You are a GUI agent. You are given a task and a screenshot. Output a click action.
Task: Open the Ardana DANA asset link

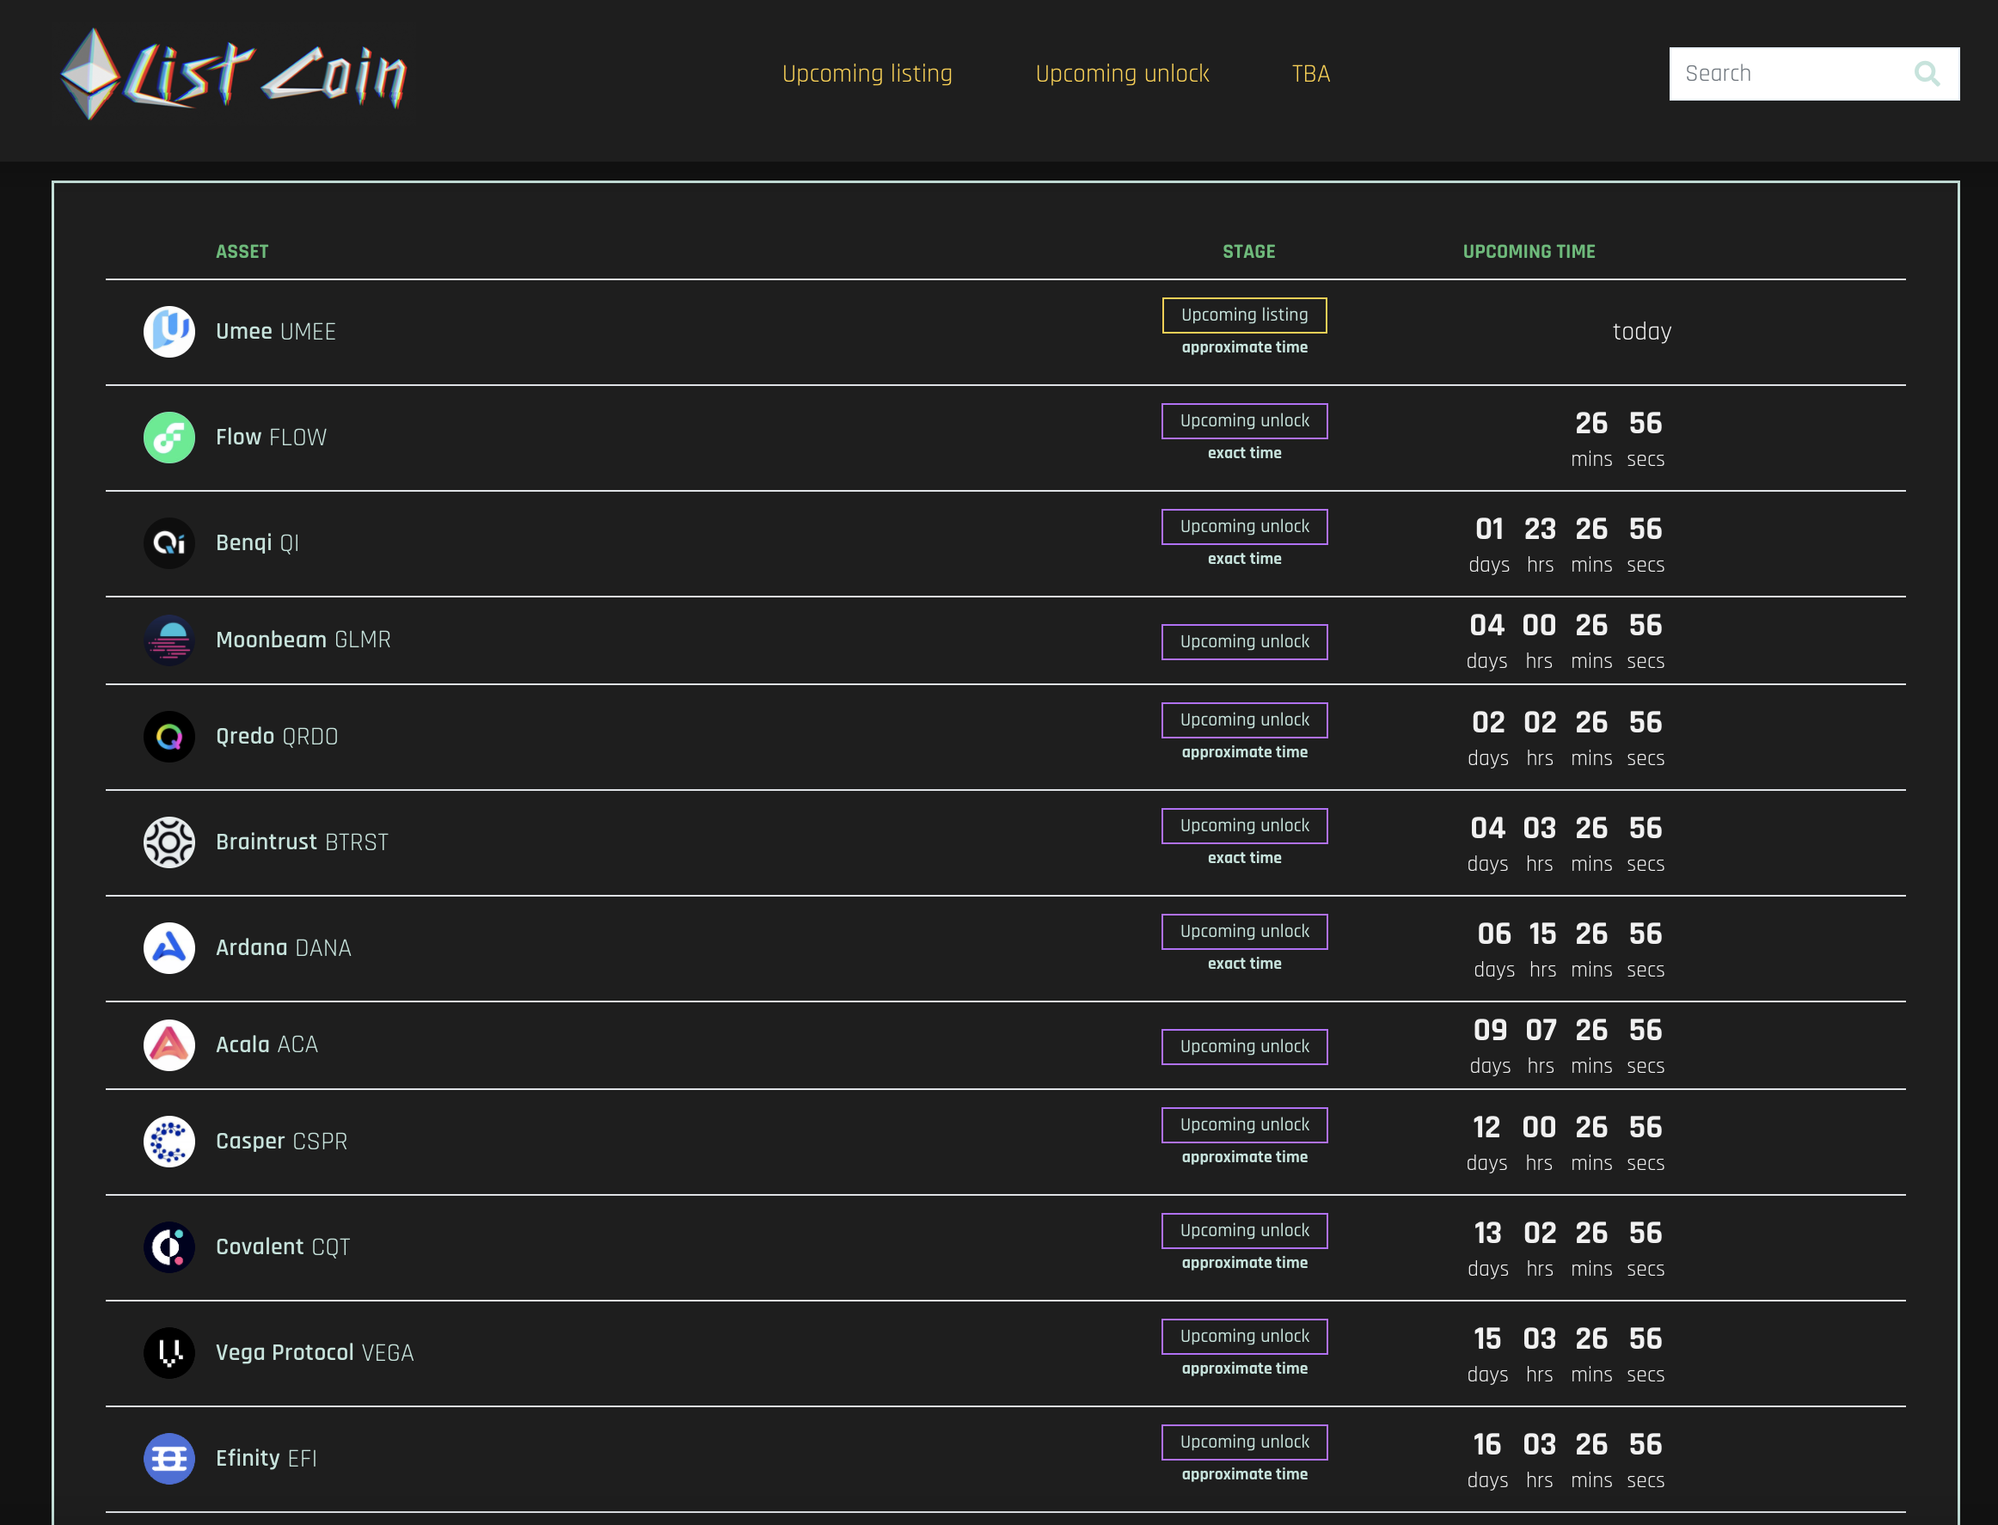pyautogui.click(x=282, y=947)
